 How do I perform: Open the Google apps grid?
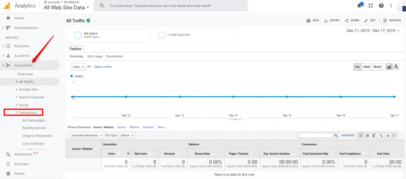(x=371, y=6)
